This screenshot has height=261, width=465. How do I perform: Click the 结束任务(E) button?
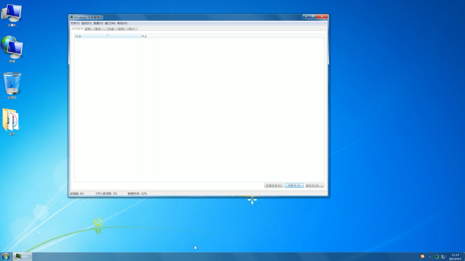274,186
